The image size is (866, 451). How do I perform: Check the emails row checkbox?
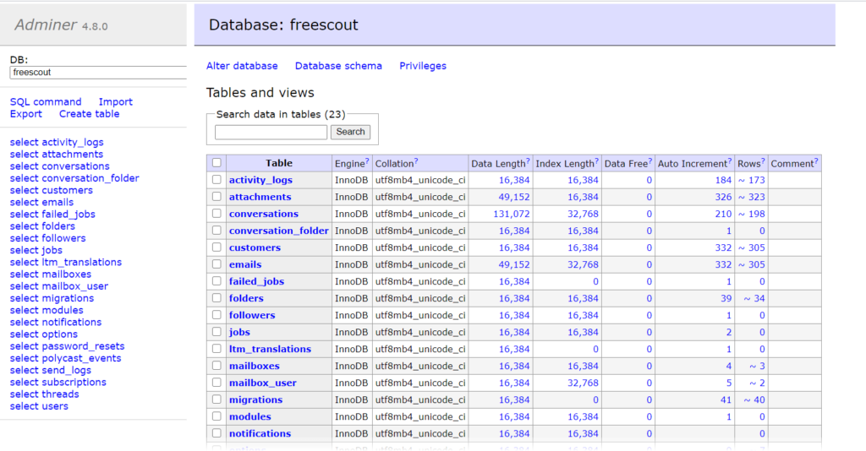tap(216, 264)
